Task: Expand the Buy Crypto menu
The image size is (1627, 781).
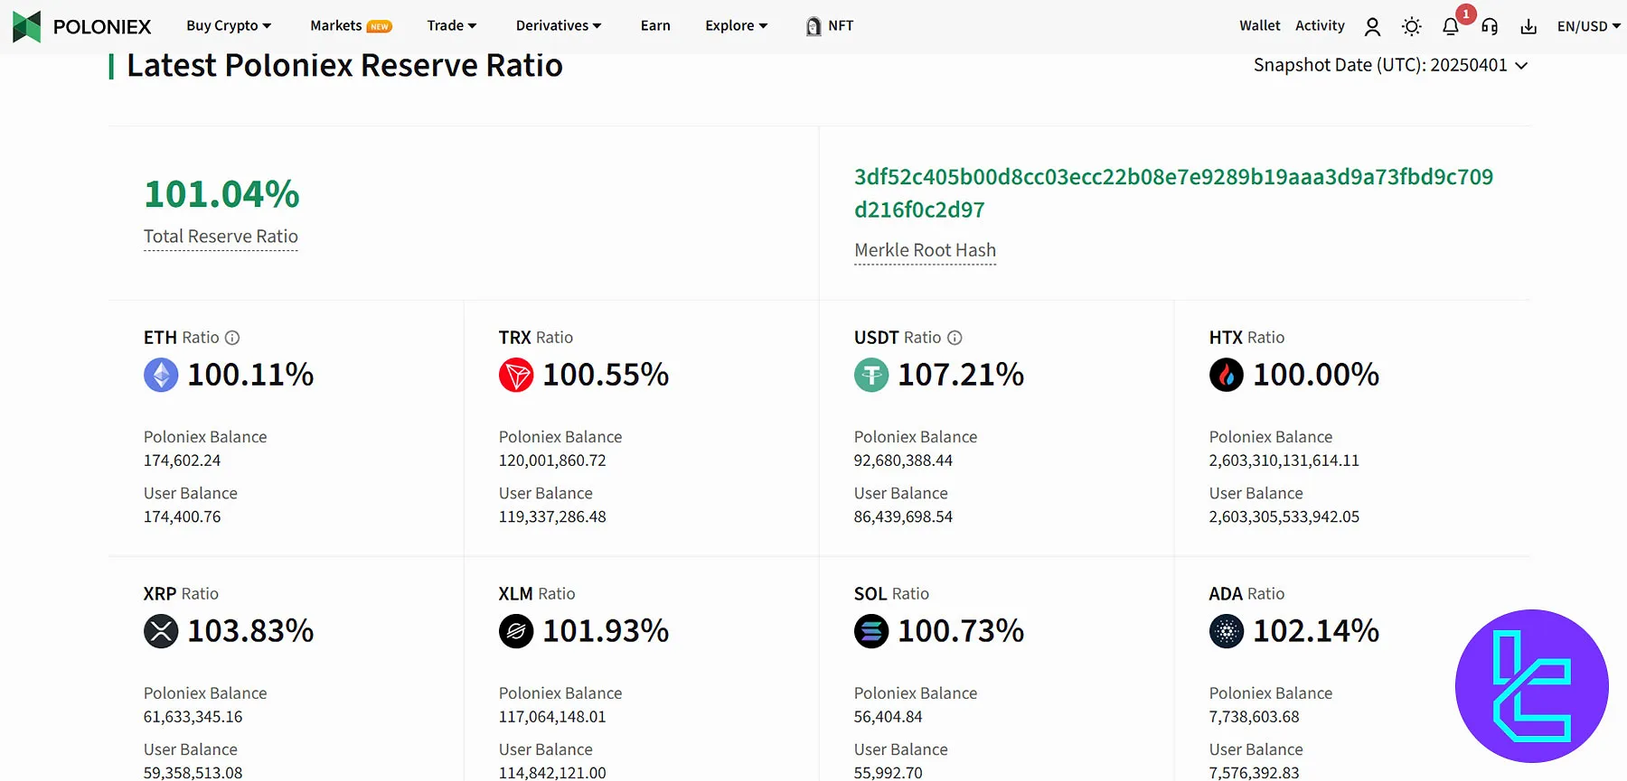Action: click(x=229, y=26)
